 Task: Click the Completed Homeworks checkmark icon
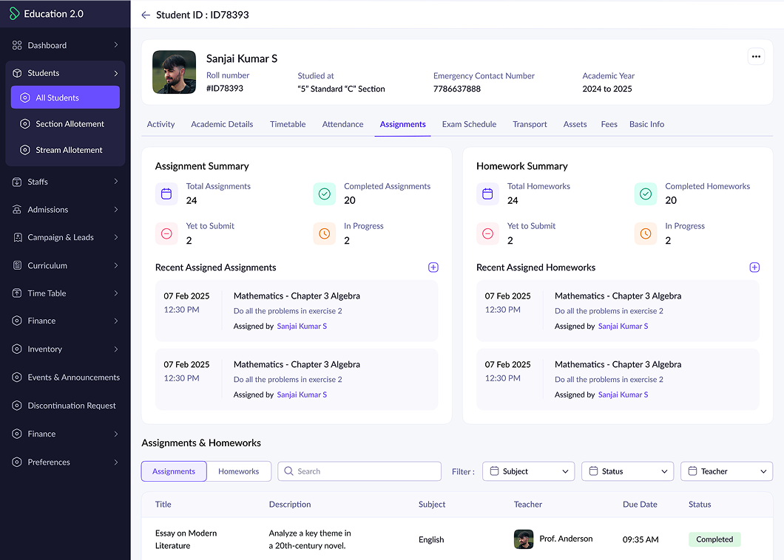(x=646, y=194)
